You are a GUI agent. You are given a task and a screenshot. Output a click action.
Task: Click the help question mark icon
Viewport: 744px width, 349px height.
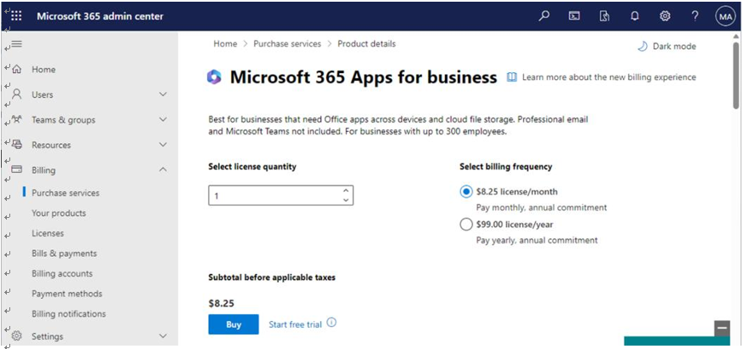pos(695,16)
